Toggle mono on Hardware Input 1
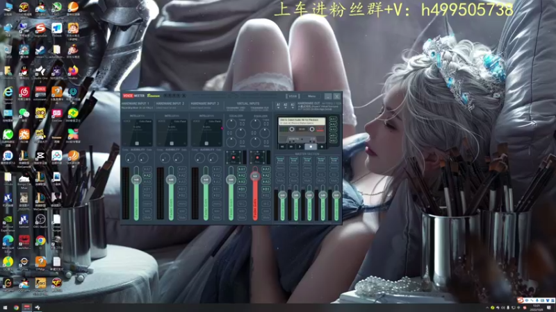Viewport: 556px width, 312px height. (x=147, y=204)
